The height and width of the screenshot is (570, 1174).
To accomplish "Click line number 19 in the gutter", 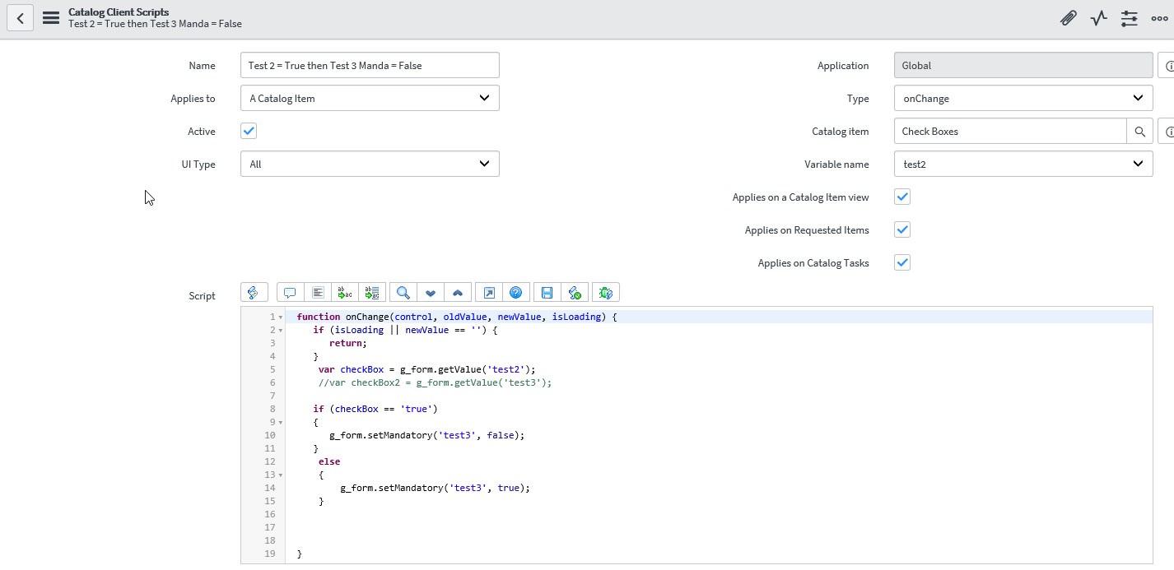I will coord(270,554).
